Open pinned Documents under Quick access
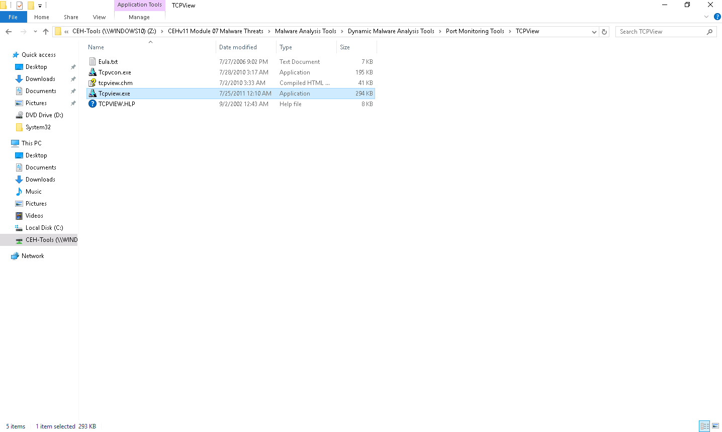This screenshot has width=722, height=432. [41, 91]
